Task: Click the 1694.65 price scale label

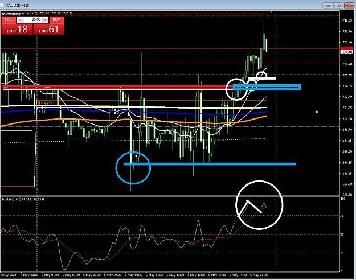Action: pyautogui.click(x=347, y=162)
